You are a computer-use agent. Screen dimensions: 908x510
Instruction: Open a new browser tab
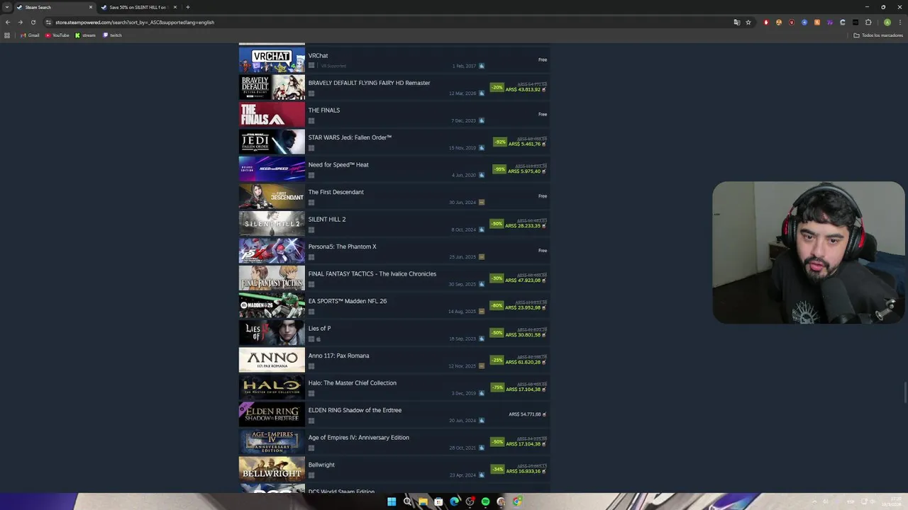click(x=188, y=7)
